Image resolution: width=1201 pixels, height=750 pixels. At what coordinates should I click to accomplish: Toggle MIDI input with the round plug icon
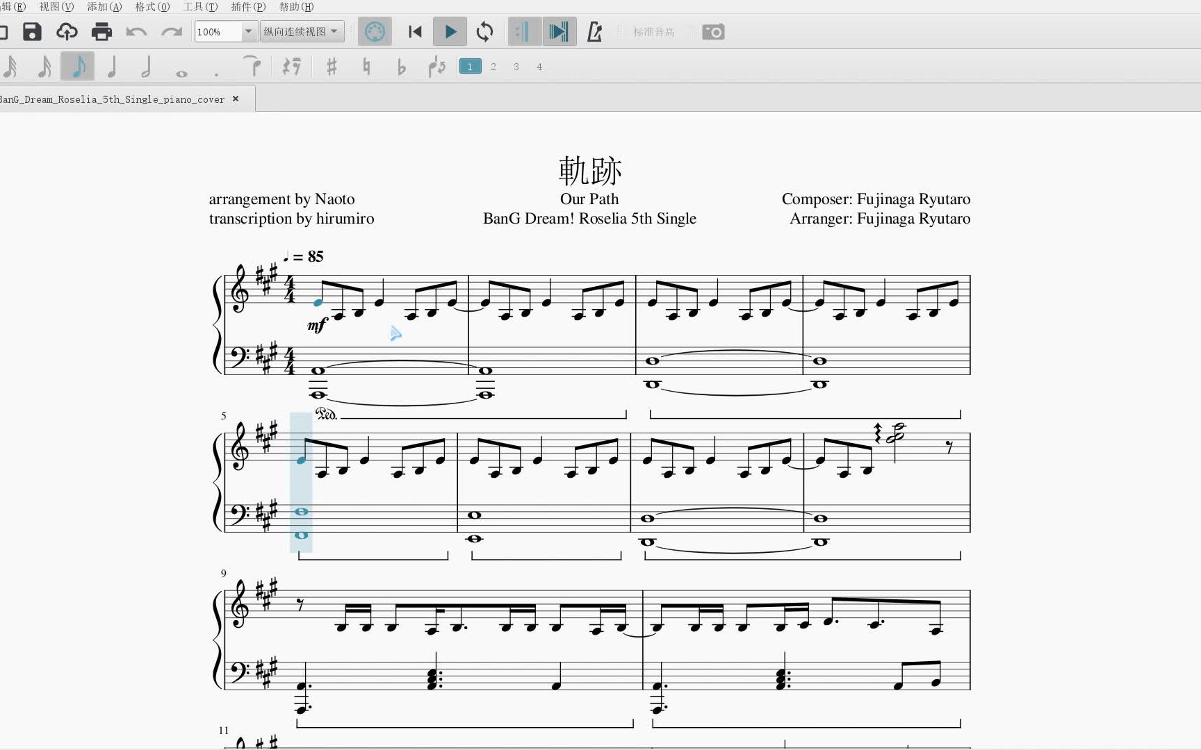(x=375, y=32)
